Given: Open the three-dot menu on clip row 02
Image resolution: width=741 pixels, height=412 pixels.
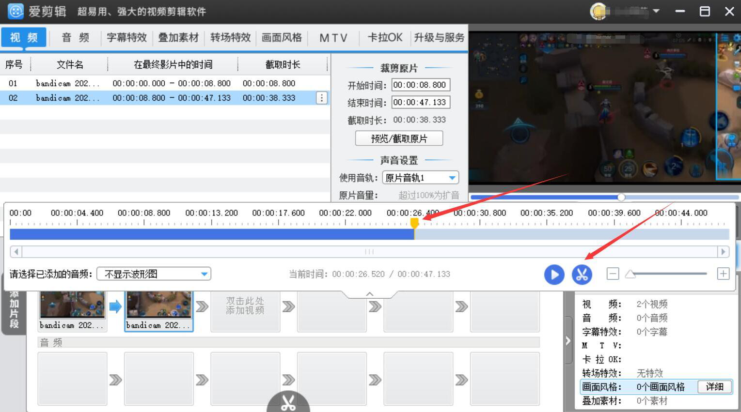Looking at the screenshot, I should point(322,98).
